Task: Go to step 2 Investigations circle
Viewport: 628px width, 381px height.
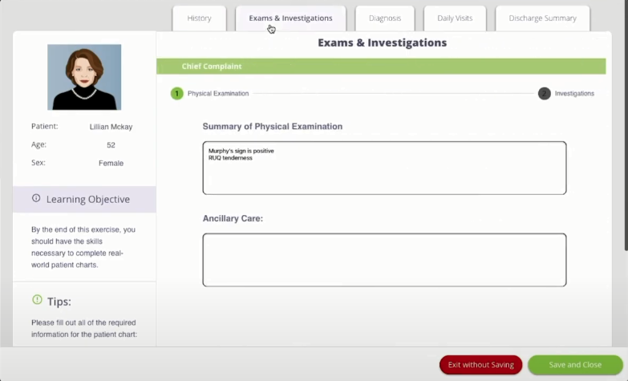Action: [544, 93]
